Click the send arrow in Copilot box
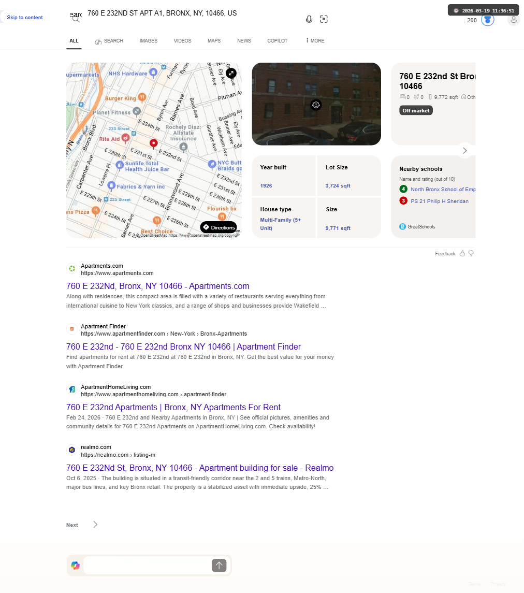 pos(219,566)
